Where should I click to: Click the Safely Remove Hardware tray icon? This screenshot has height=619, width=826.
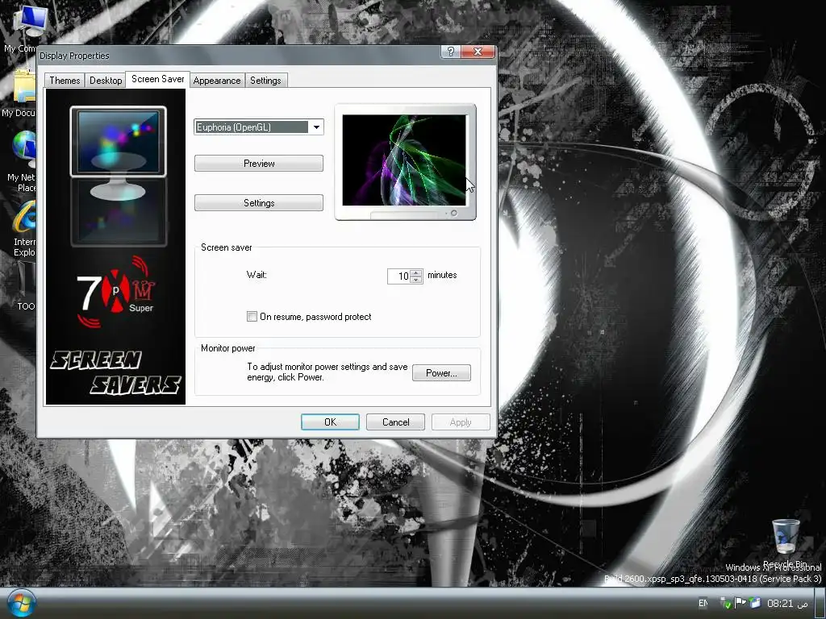point(726,603)
